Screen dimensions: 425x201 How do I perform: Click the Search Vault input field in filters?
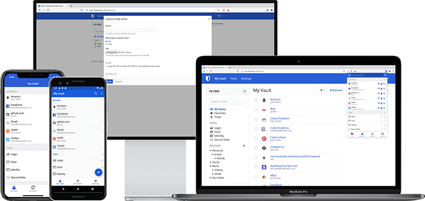228,101
